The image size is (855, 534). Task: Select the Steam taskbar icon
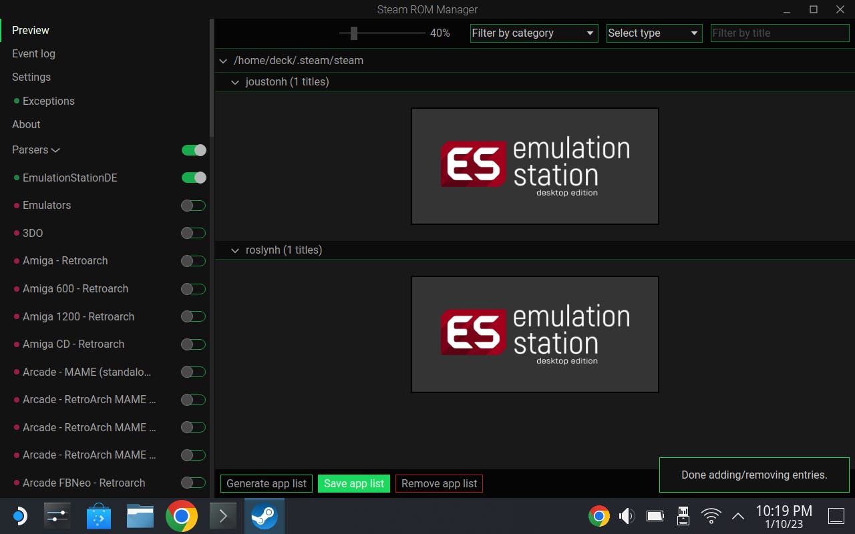[265, 516]
